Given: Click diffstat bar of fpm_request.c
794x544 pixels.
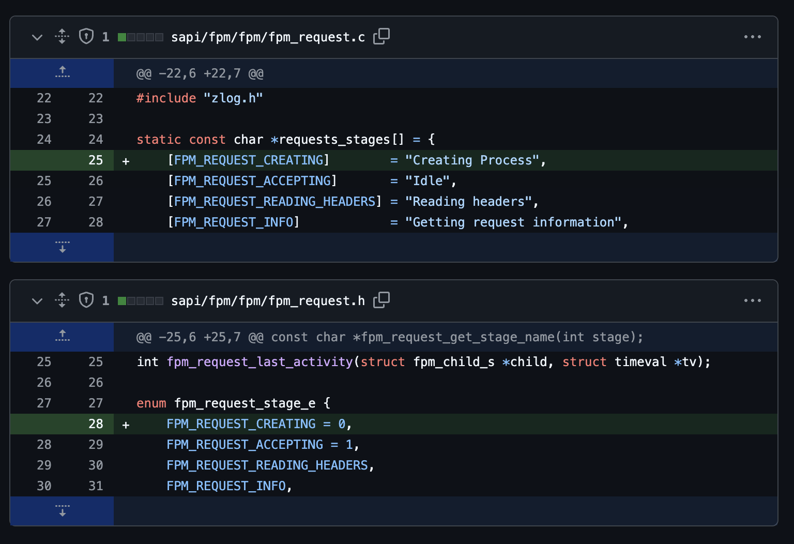Looking at the screenshot, I should click(x=140, y=37).
